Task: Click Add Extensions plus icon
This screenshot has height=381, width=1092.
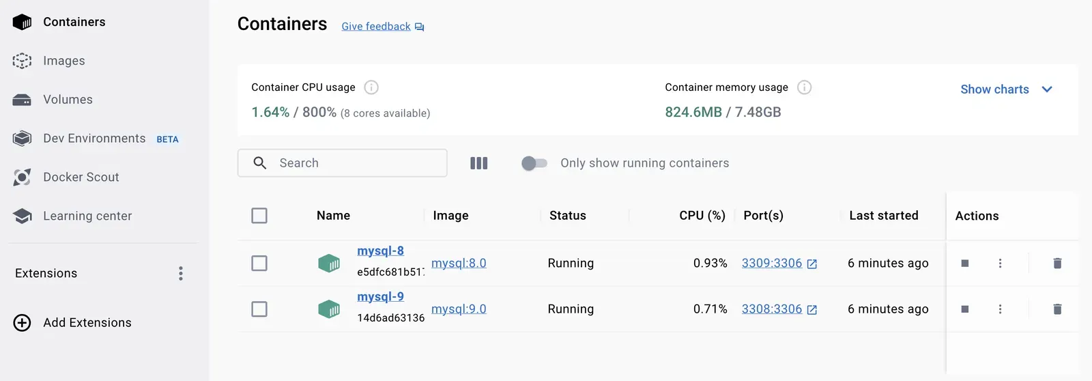Action: point(22,323)
